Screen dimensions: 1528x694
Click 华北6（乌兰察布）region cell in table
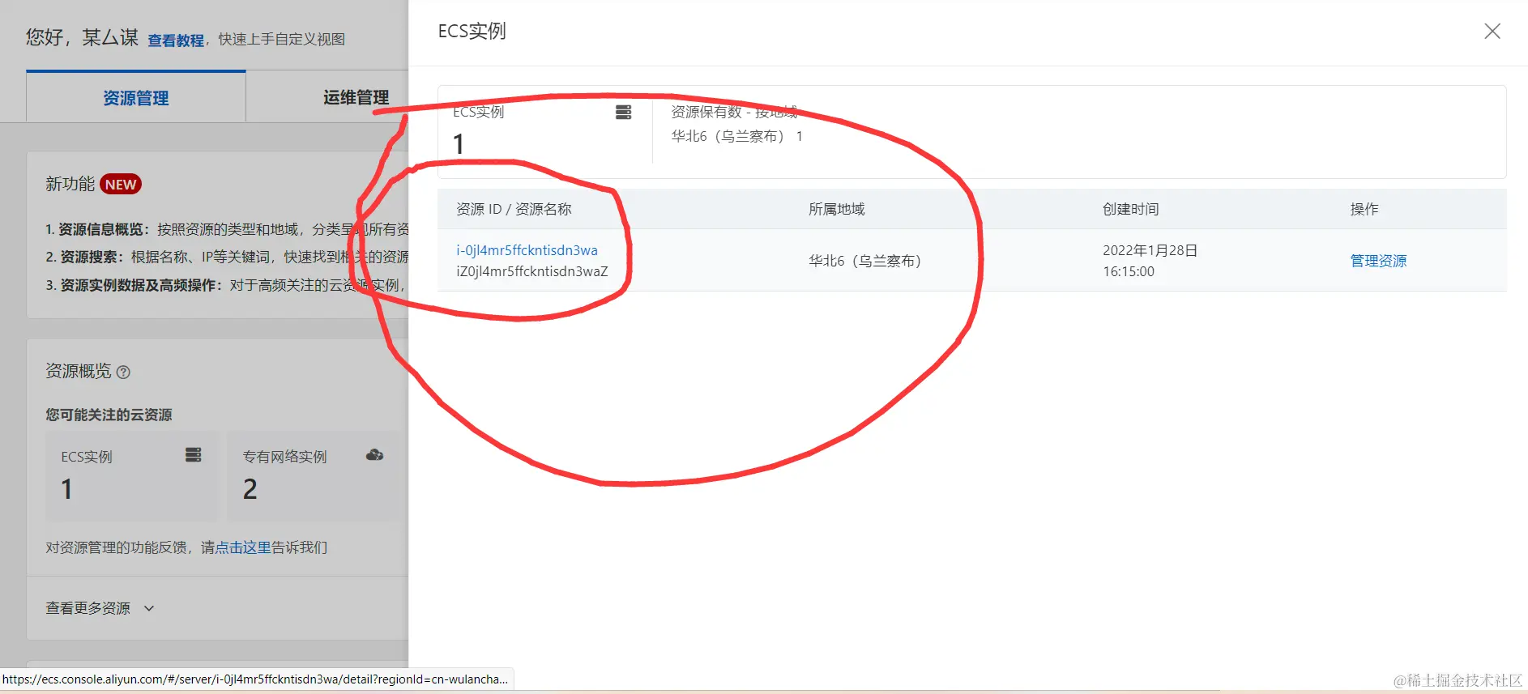pyautogui.click(x=865, y=261)
